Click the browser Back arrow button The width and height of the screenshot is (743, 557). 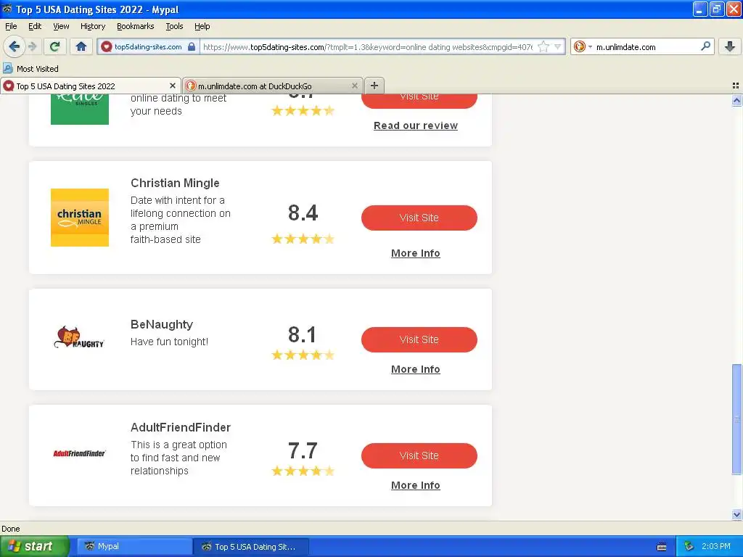coord(15,46)
